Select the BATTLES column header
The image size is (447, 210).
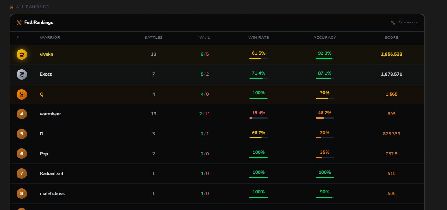tap(153, 38)
